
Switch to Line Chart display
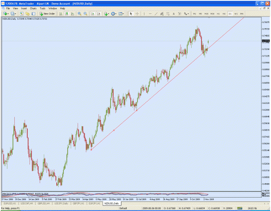pos(72,13)
